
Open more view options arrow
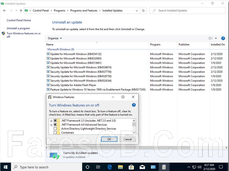(x=216, y=38)
